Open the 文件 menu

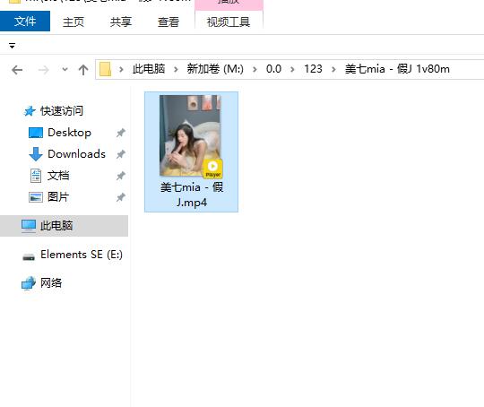click(25, 21)
